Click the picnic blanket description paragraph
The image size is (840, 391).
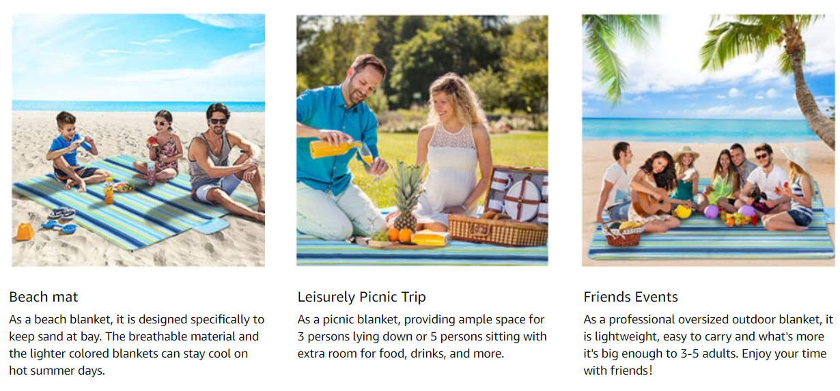tap(422, 336)
